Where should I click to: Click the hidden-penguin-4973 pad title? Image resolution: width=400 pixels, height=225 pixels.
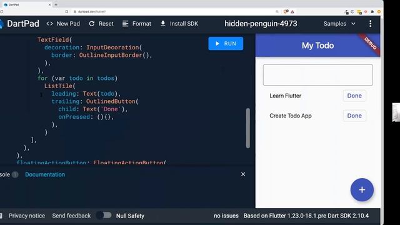tap(261, 24)
